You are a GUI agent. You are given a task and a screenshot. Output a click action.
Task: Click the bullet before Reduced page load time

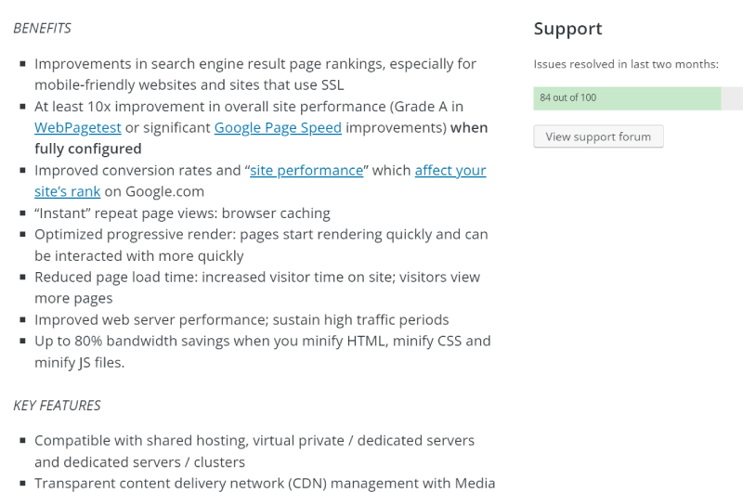pos(22,277)
